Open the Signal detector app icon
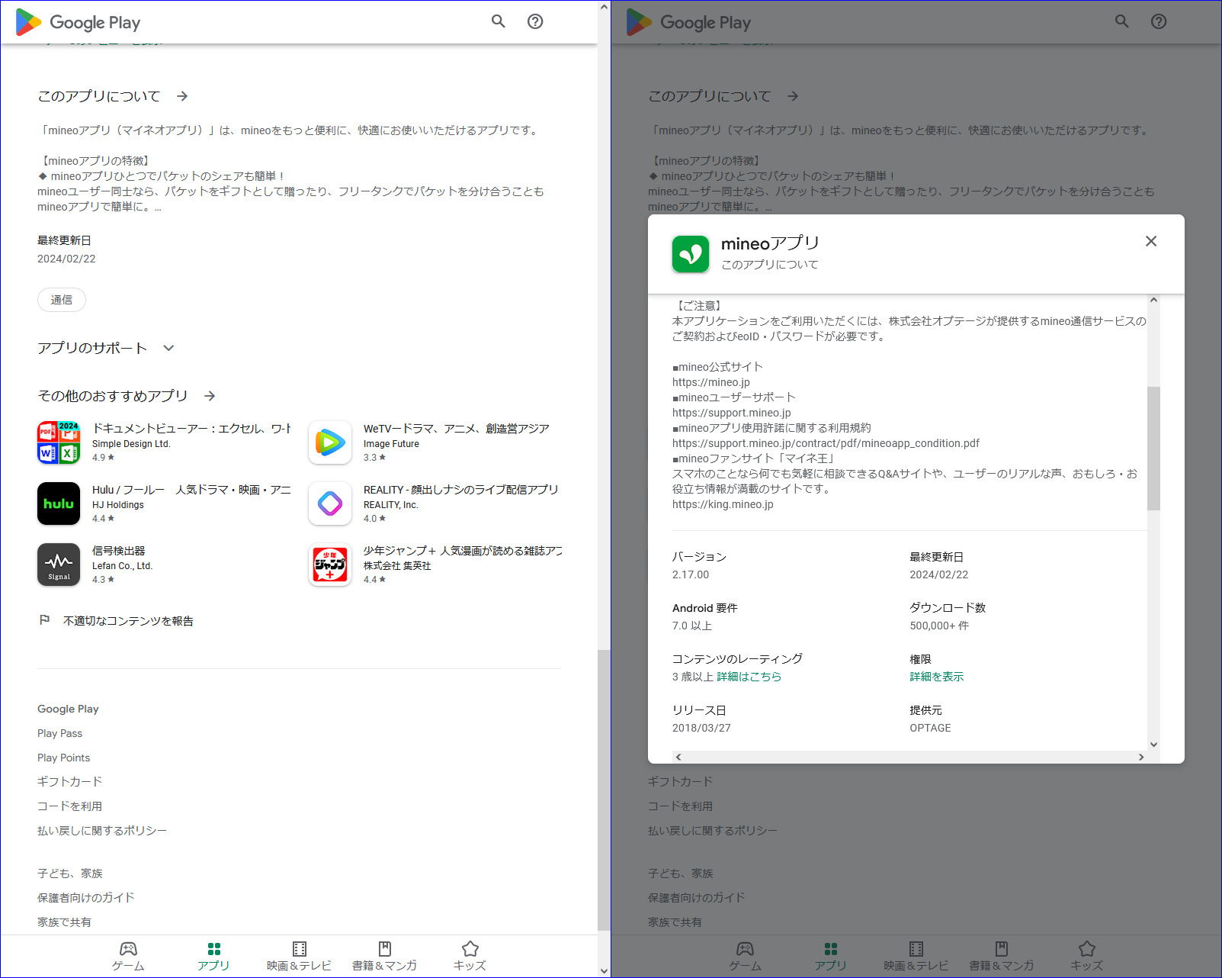Screen dimensions: 1222x978 59,565
